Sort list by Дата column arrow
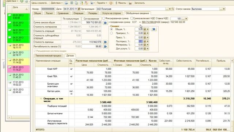The height and width of the screenshot is (132, 234). 27,9
